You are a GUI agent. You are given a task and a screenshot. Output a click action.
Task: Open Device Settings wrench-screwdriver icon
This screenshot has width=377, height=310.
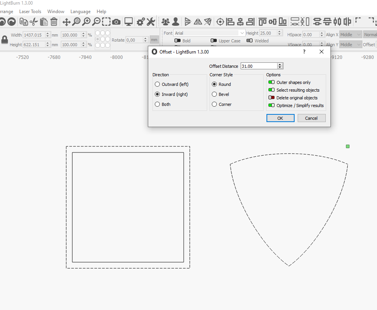click(x=151, y=22)
